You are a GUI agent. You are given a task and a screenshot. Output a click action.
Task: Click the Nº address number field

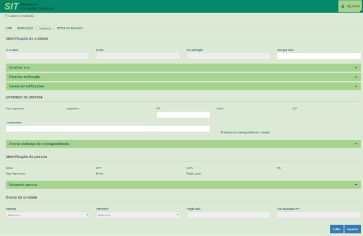[183, 115]
